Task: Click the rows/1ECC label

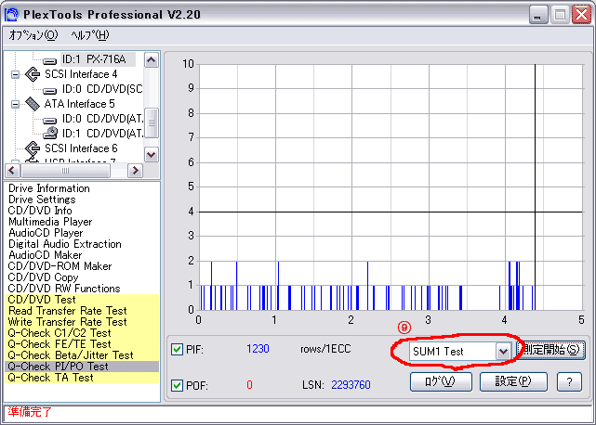Action: click(x=325, y=349)
